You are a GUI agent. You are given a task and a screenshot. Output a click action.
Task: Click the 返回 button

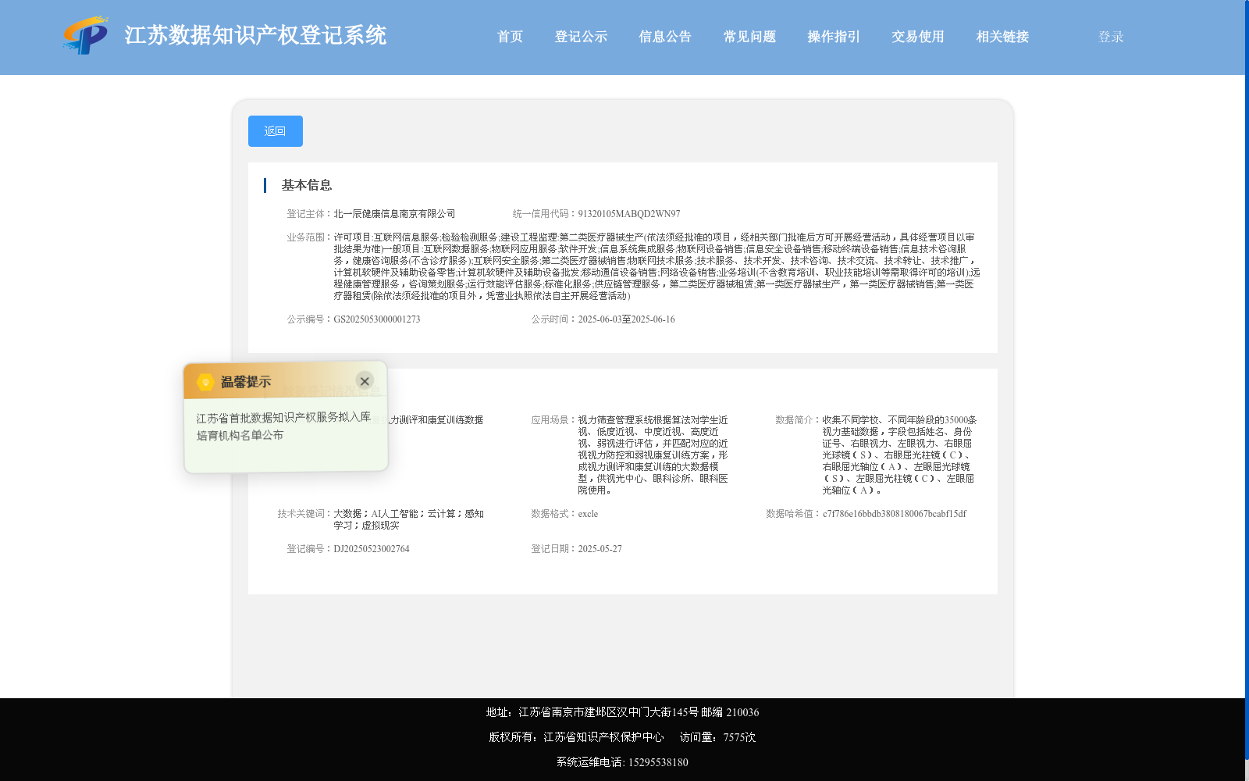click(276, 131)
